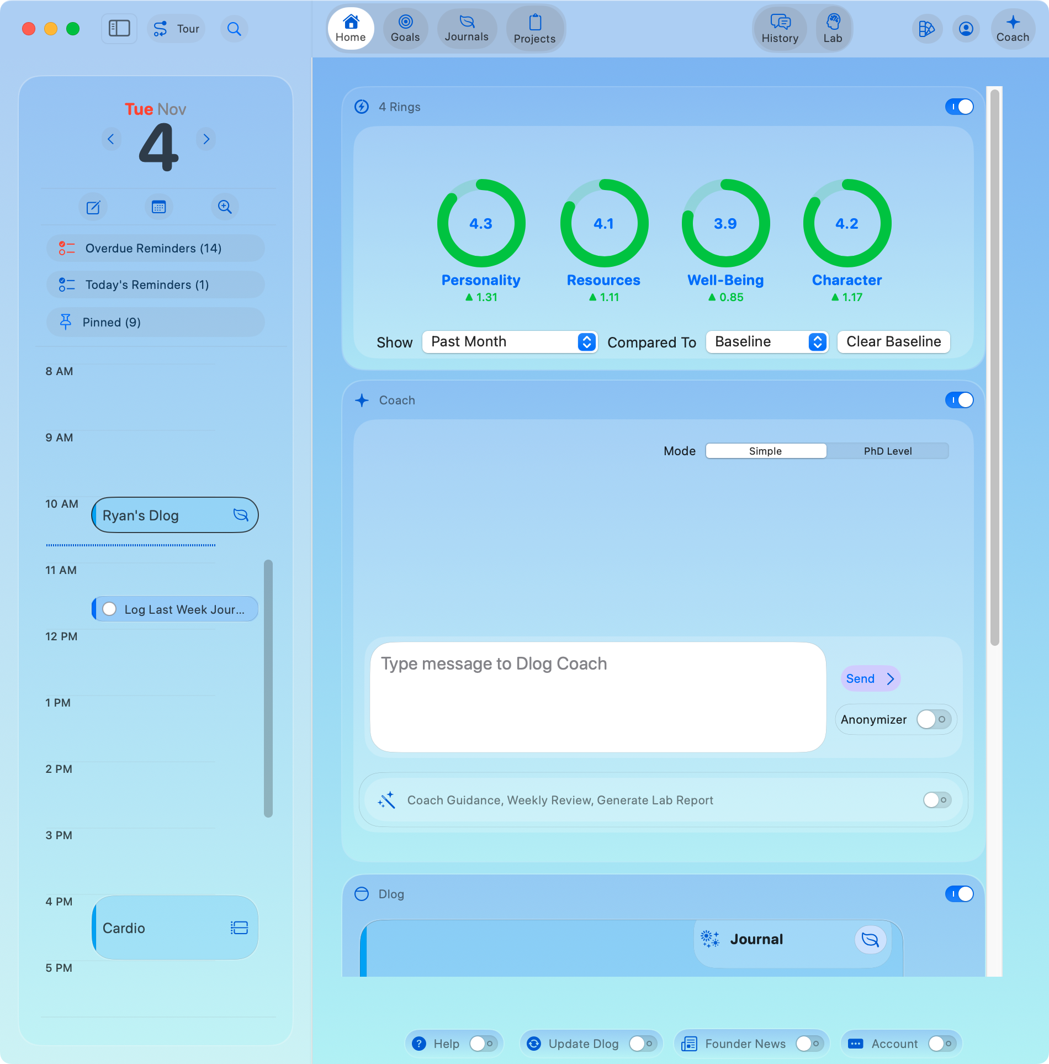Click the compose new entry icon
Screen dimensions: 1049x1064
click(93, 207)
